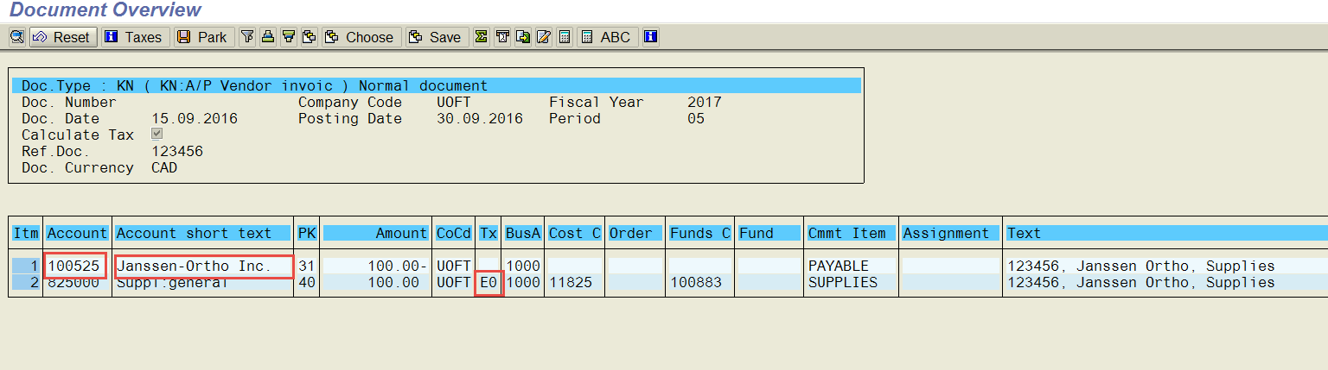Screen dimensions: 1328x370
Task: Click the rightmost blue info icon
Action: click(x=651, y=37)
